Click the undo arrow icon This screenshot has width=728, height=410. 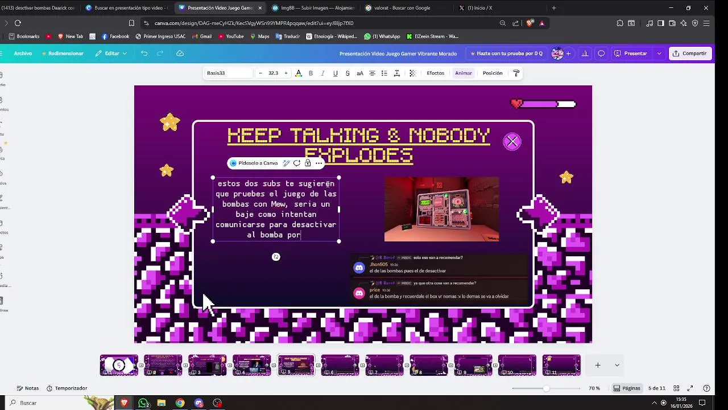pos(144,54)
